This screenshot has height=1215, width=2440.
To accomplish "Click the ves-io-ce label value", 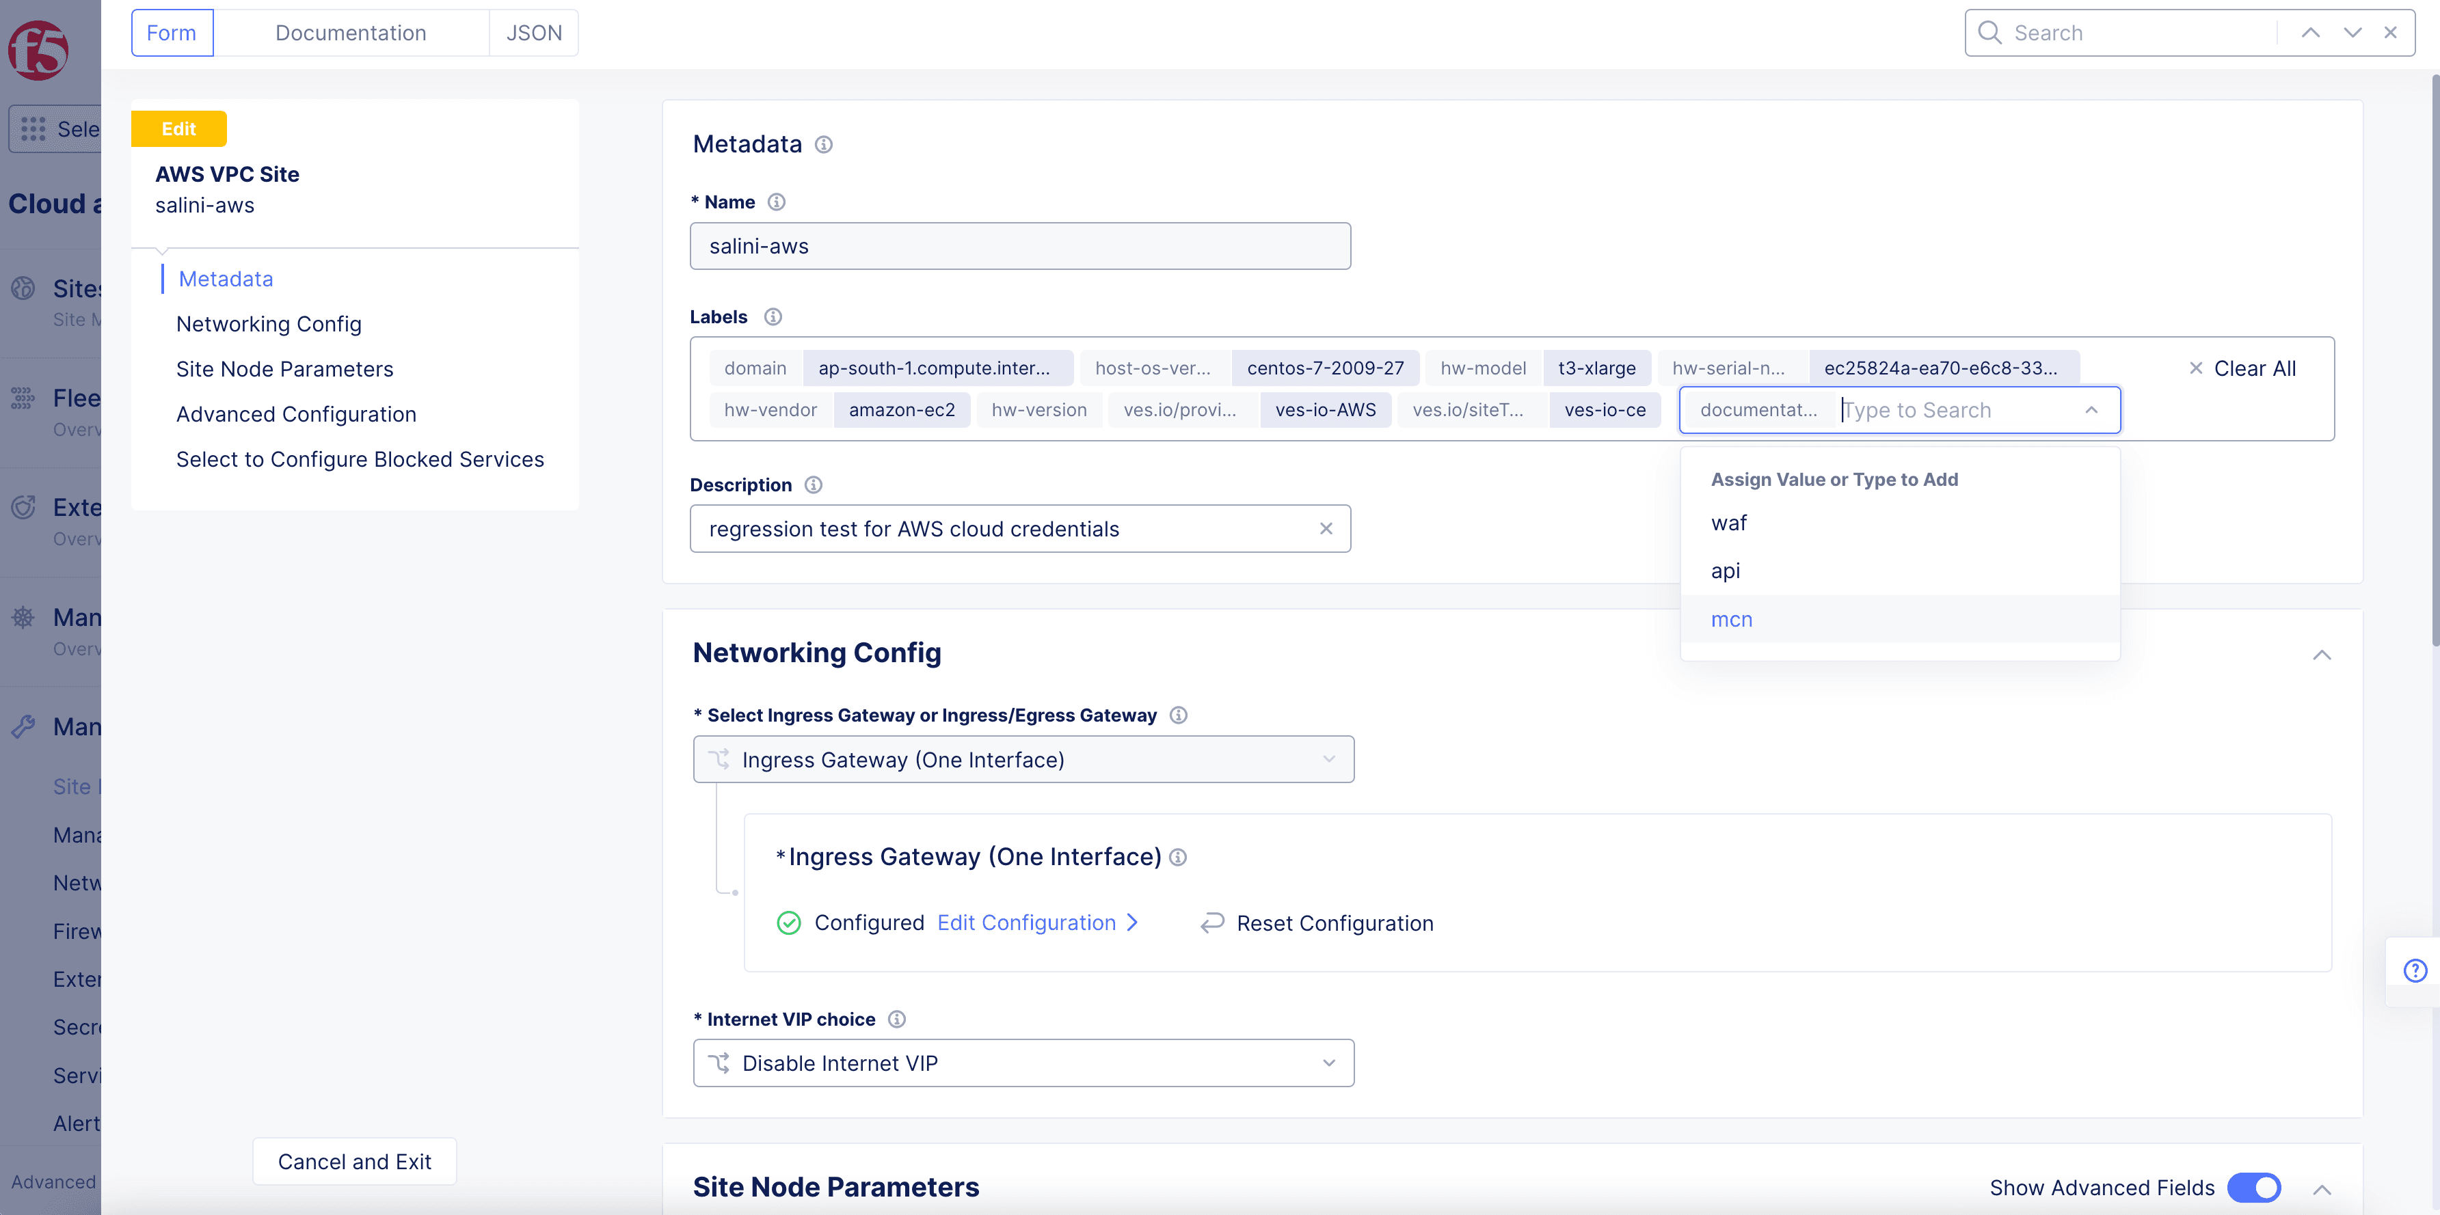I will pyautogui.click(x=1605, y=410).
